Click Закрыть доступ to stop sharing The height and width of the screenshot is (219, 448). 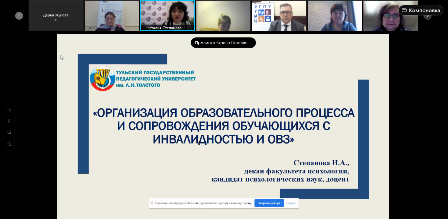[269, 203]
